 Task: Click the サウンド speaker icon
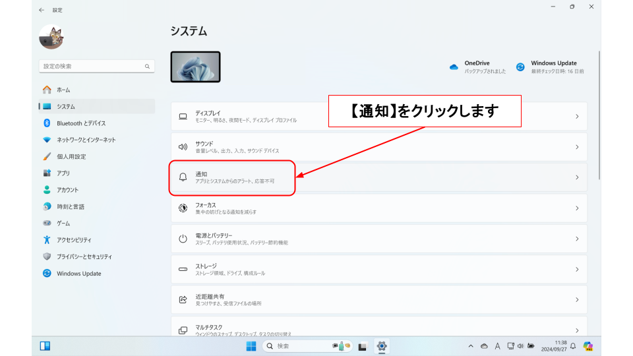[x=183, y=147]
